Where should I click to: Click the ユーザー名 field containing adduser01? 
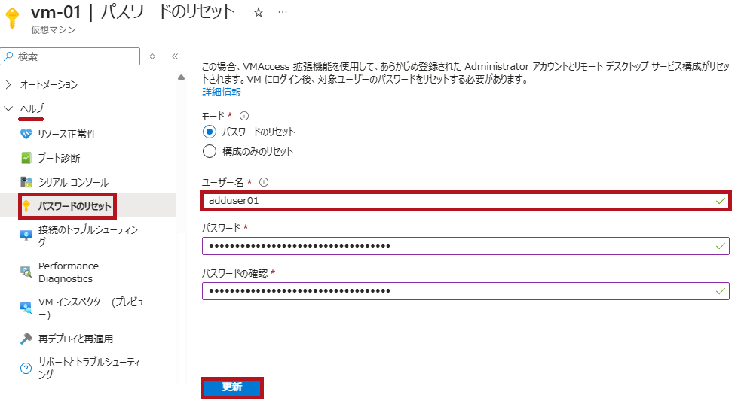click(x=466, y=201)
